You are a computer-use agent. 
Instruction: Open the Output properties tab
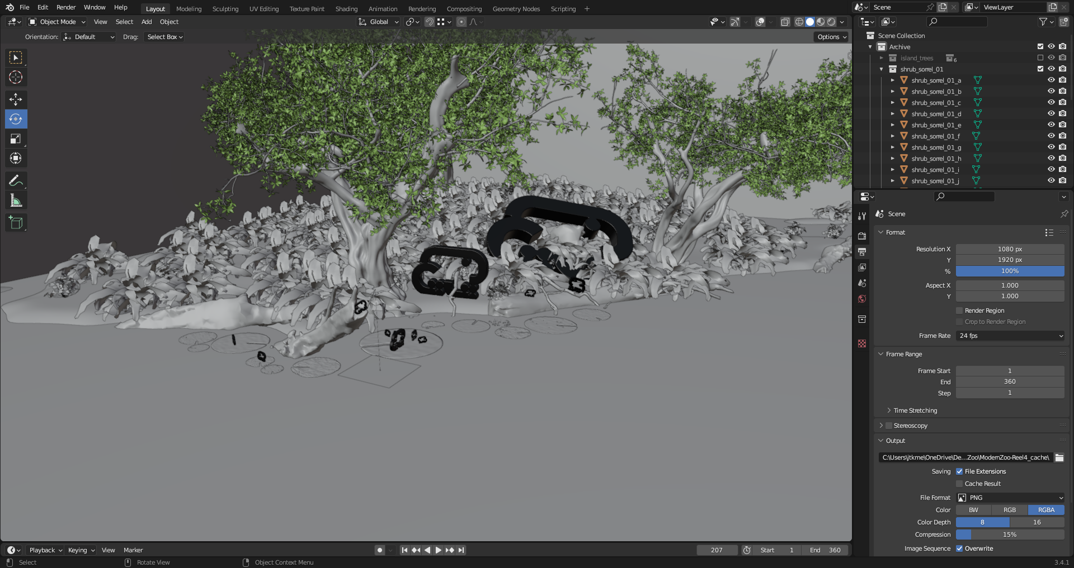[x=862, y=252]
